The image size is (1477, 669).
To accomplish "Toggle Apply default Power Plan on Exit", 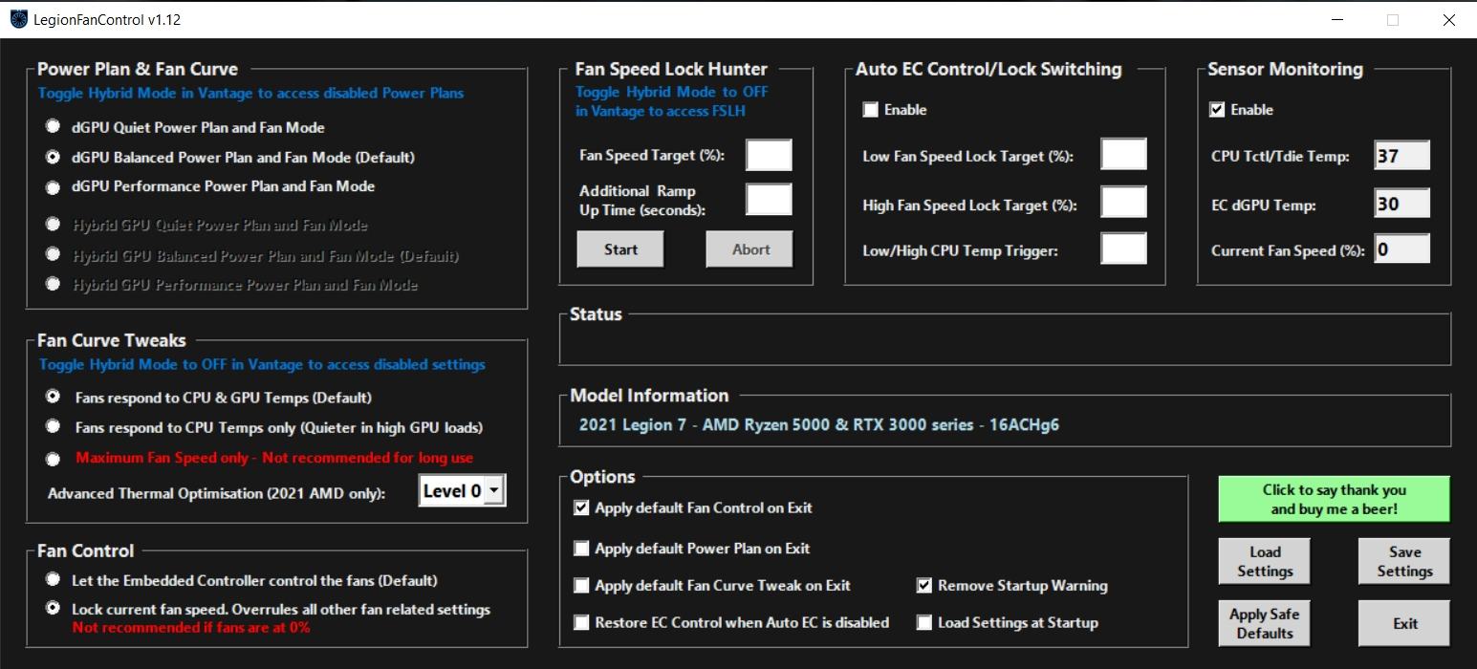I will tap(581, 549).
